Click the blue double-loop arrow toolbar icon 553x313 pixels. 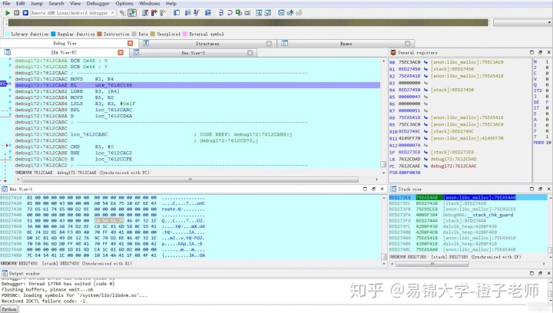[x=221, y=13]
